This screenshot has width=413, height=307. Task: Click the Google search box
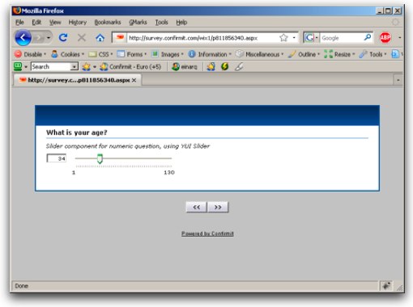coord(342,38)
